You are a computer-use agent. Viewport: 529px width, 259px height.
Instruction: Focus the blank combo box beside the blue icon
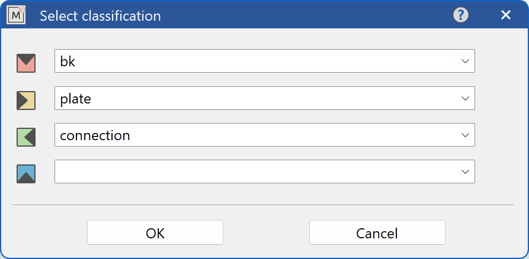(255, 171)
